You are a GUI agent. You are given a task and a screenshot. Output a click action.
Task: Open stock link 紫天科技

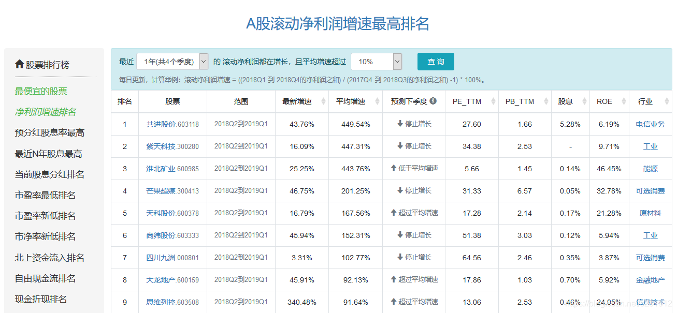pos(161,146)
